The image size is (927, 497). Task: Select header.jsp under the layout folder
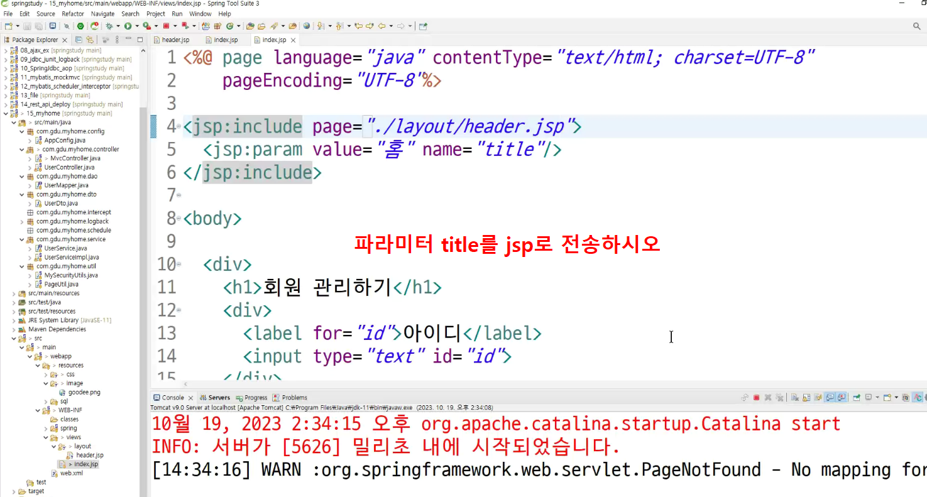(90, 455)
